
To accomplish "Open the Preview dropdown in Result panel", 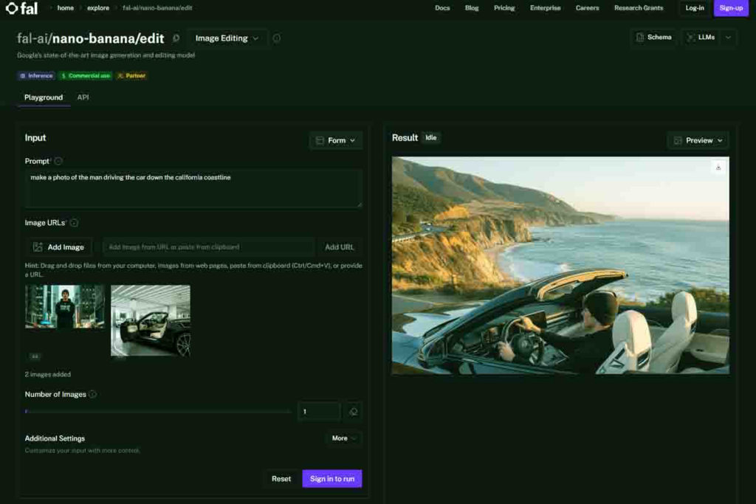I will 698,140.
